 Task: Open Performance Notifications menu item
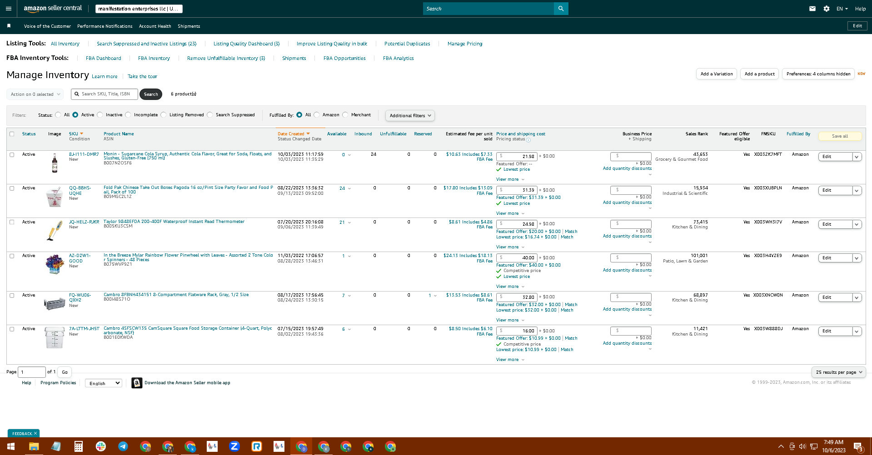[x=105, y=26]
